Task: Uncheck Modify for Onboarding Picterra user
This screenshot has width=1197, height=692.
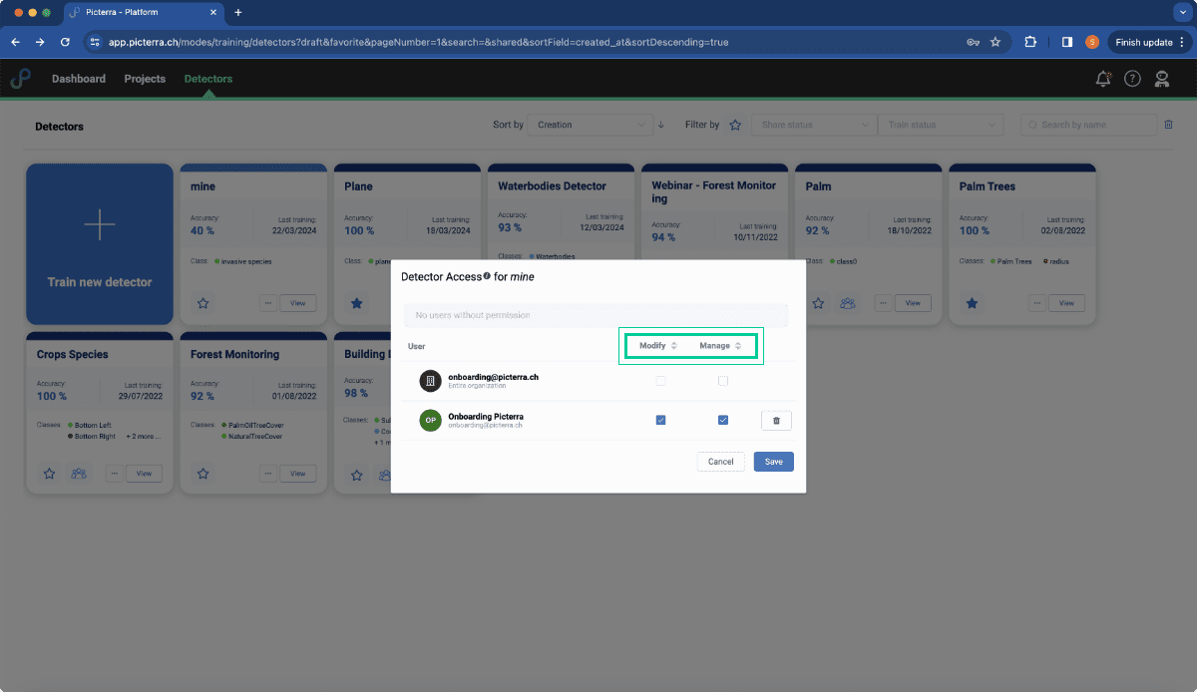Action: [660, 421]
